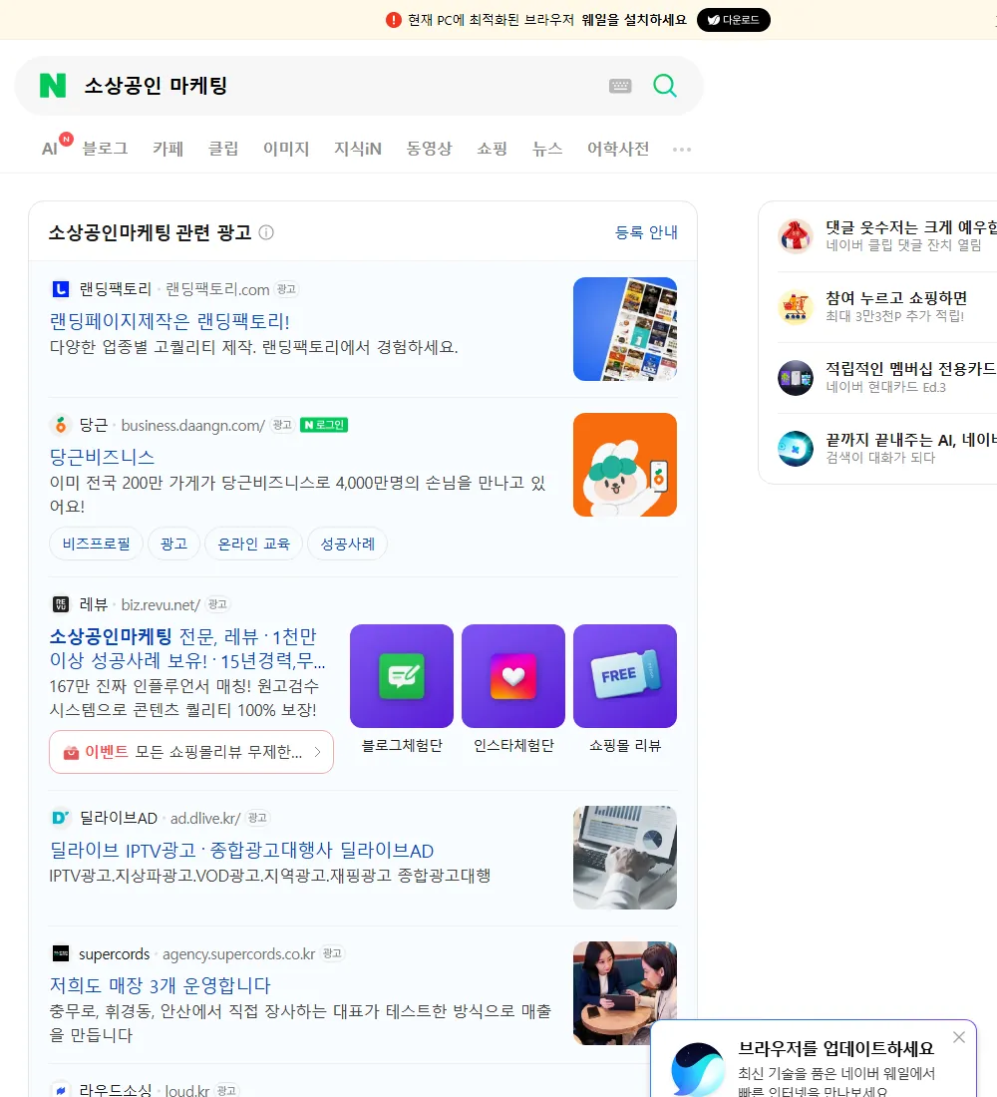
Task: Open the AI search tab
Action: pos(50,149)
